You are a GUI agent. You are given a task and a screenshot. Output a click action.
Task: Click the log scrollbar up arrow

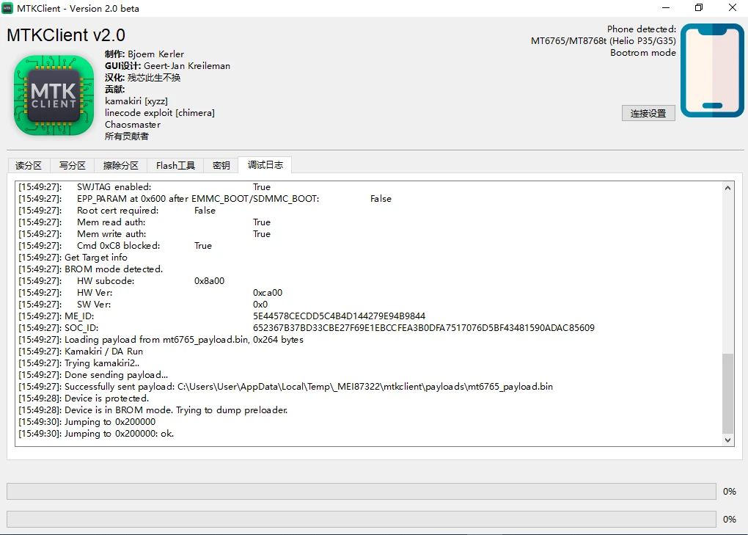pos(727,188)
